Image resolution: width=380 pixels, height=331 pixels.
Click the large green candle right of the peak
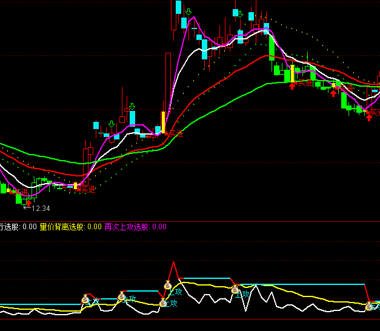click(272, 48)
